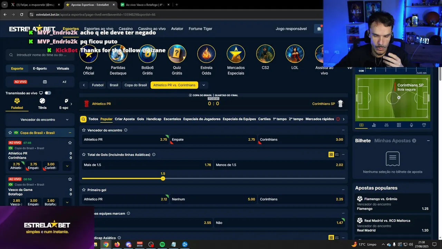442x249 pixels.
Task: Open the field view tracker icon
Action: tap(361, 125)
